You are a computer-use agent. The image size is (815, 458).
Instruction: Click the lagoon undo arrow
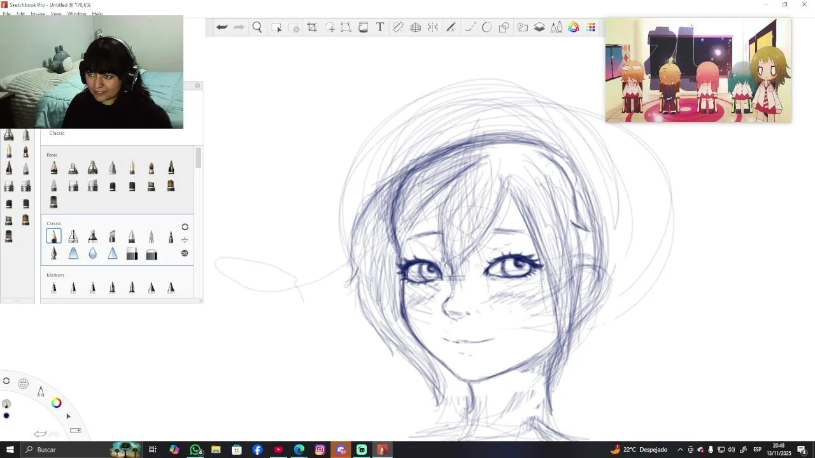point(40,434)
